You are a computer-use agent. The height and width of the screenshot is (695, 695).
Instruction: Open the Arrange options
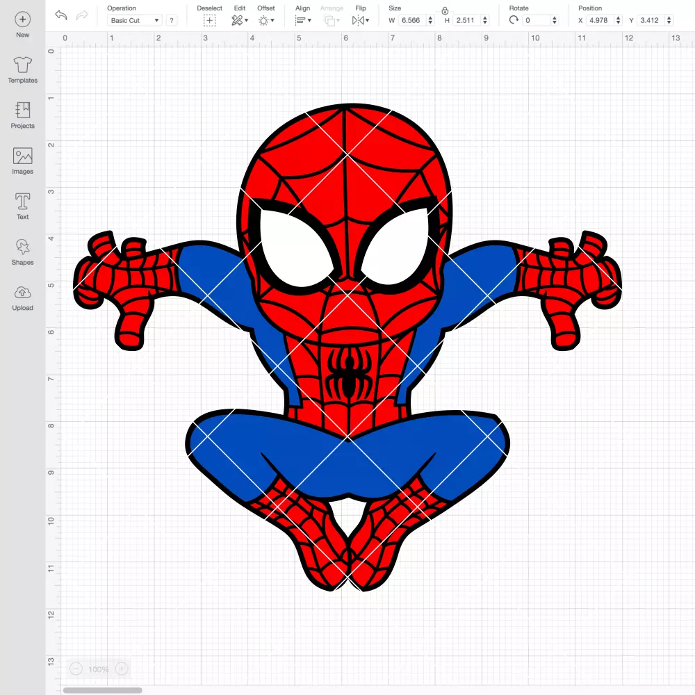click(332, 20)
